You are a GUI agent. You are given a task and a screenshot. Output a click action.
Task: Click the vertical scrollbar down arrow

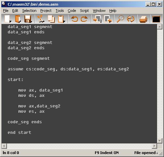coord(159,141)
